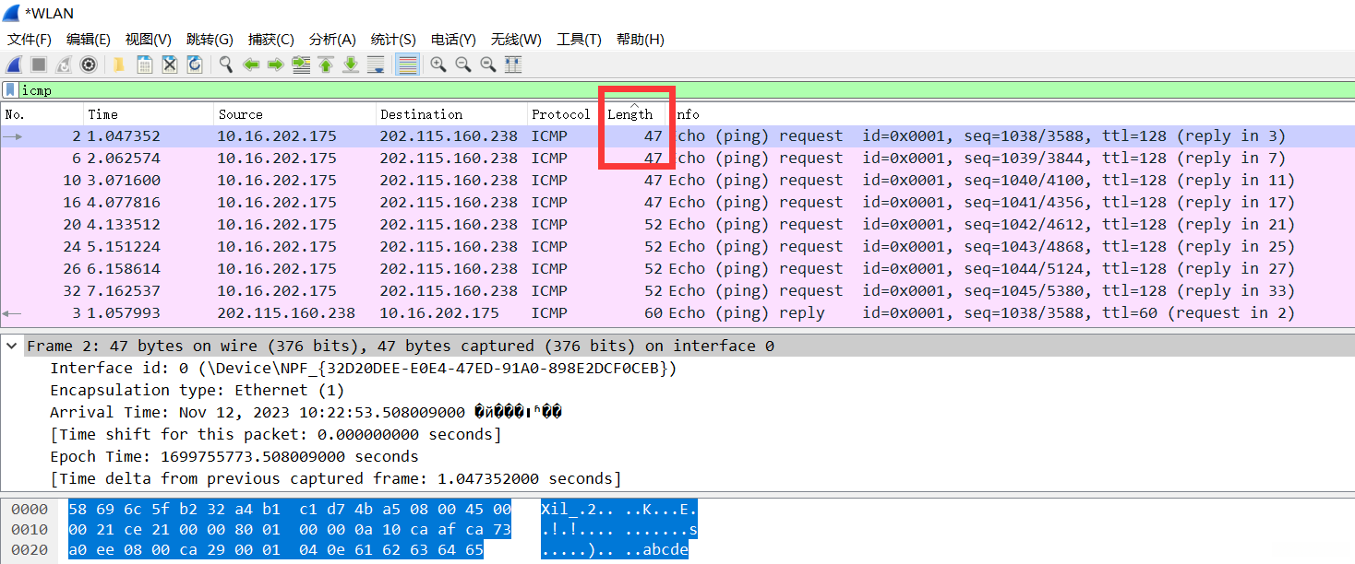Select the Echo (ping) reply packet No. 3
Viewport: 1355px width, 564px height.
tap(677, 313)
